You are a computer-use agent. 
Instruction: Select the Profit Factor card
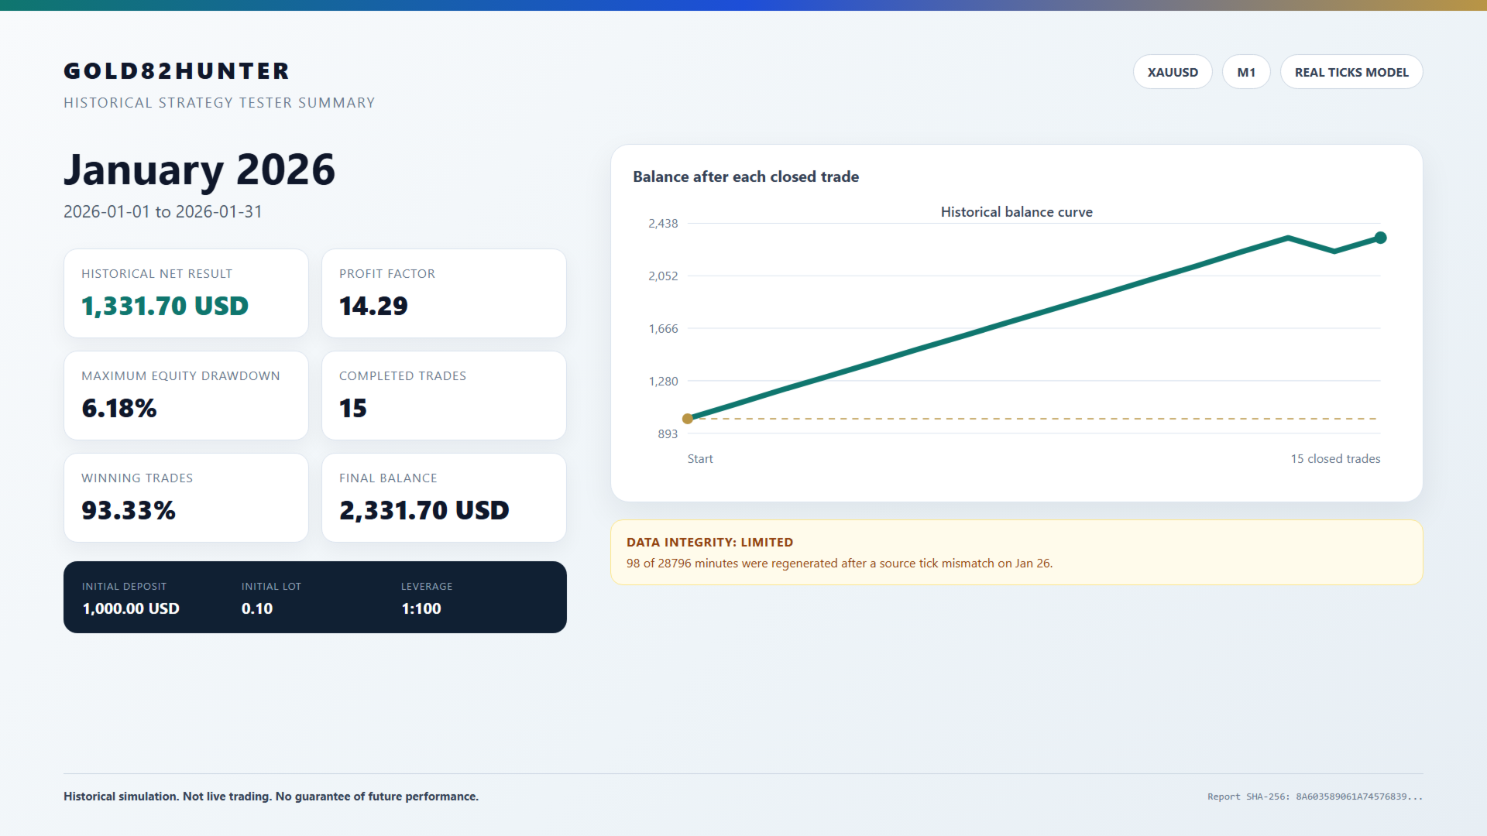click(444, 293)
